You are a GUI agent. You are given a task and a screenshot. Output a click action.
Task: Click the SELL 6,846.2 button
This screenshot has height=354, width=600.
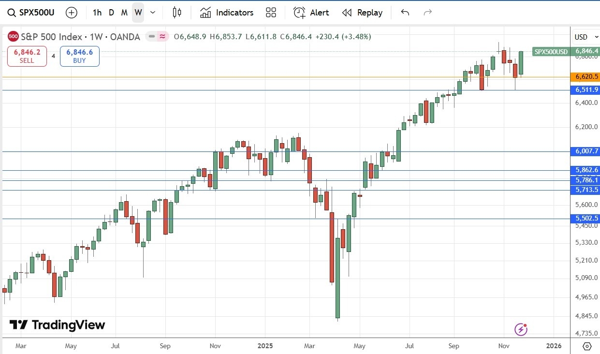[27, 56]
